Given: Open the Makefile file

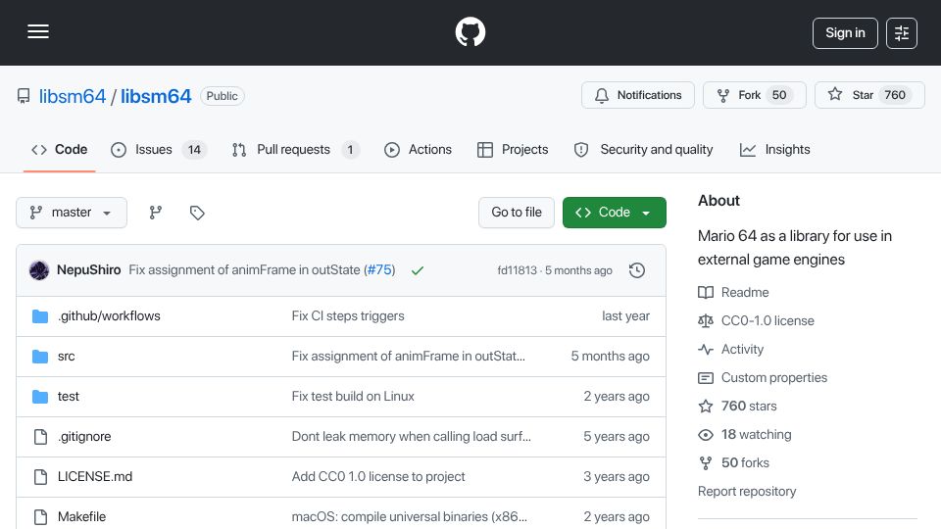Looking at the screenshot, I should (81, 517).
